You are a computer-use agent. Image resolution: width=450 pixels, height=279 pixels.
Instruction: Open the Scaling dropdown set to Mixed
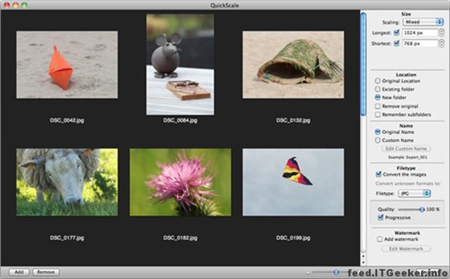423,22
